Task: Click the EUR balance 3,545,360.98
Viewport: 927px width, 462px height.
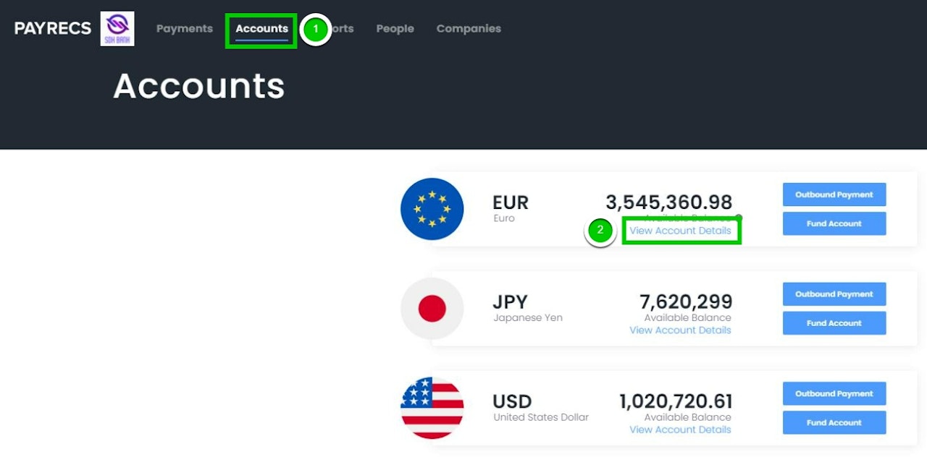Action: pyautogui.click(x=668, y=202)
